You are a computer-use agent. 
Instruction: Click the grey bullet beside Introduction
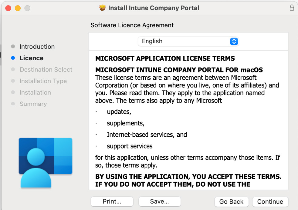coord(13,46)
